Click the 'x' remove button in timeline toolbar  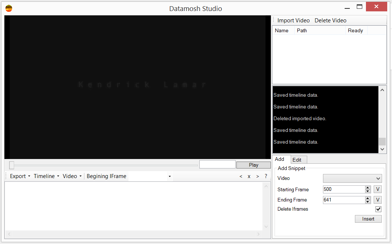249,176
